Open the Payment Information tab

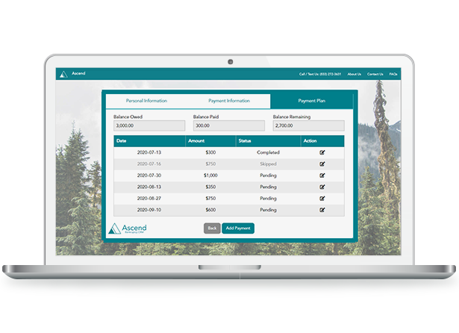tap(228, 101)
